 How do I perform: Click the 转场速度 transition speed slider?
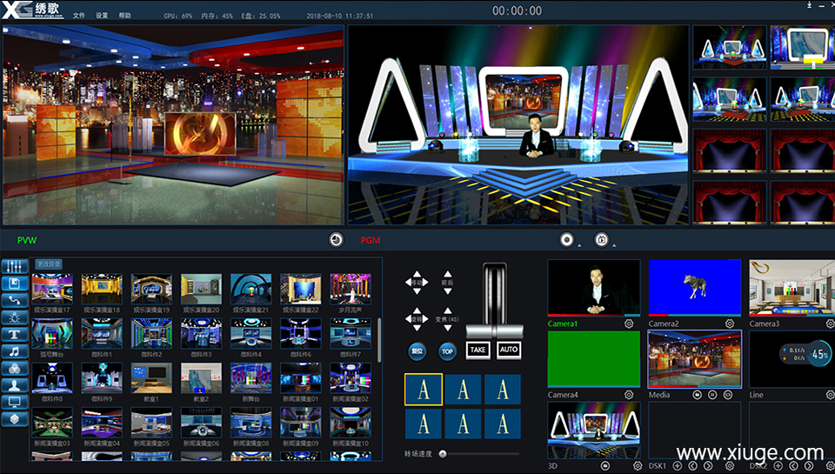click(443, 453)
